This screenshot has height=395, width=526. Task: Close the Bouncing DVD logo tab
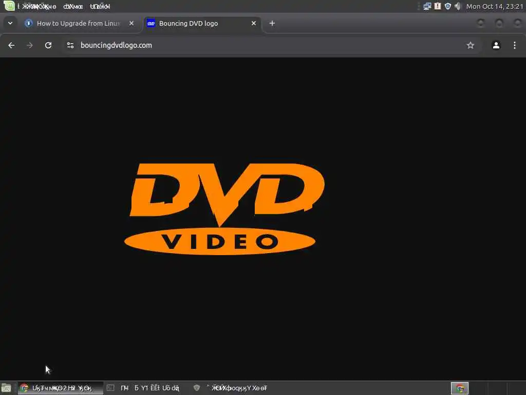254,23
